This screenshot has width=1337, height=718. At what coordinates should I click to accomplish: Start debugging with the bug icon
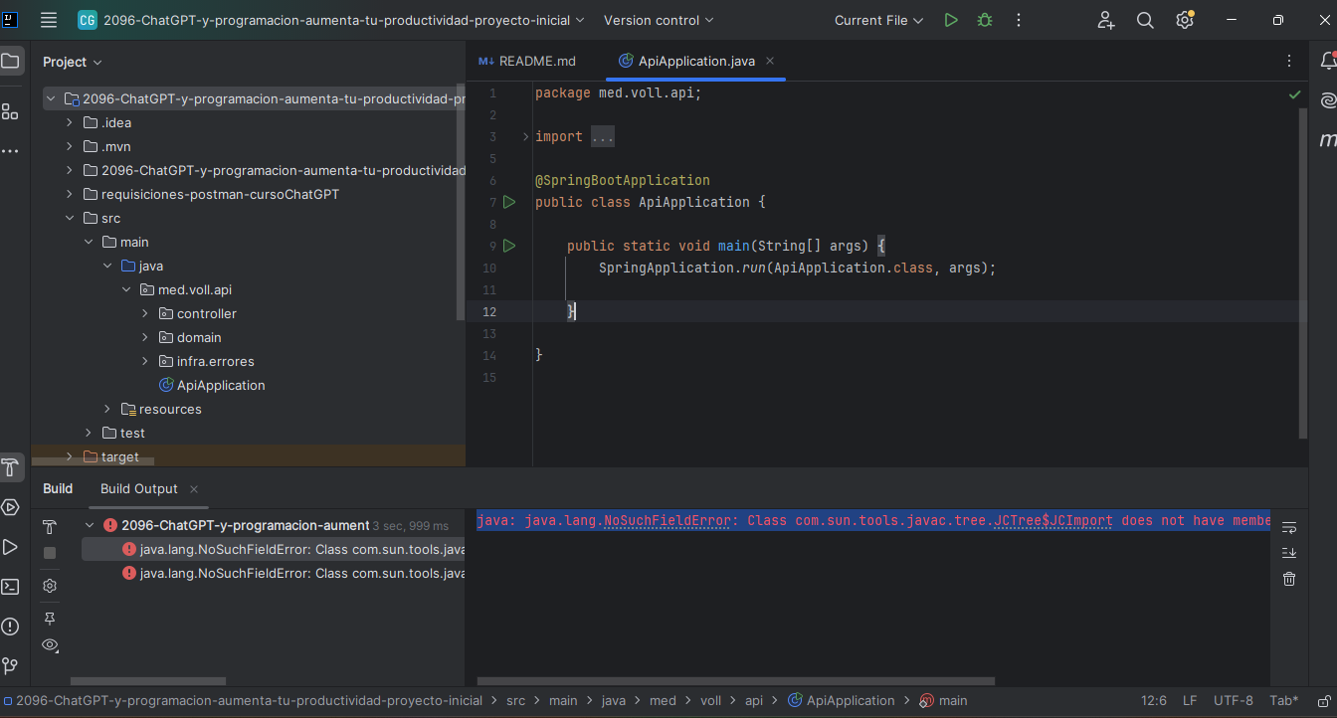(985, 20)
